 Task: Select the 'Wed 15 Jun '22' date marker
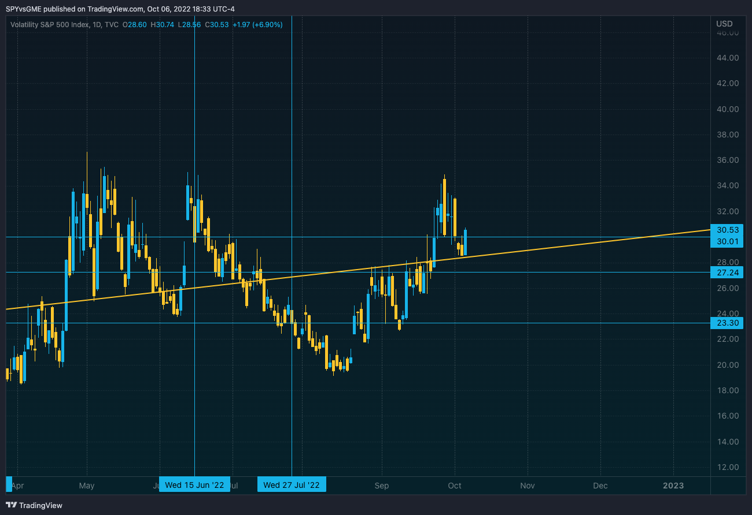[194, 484]
